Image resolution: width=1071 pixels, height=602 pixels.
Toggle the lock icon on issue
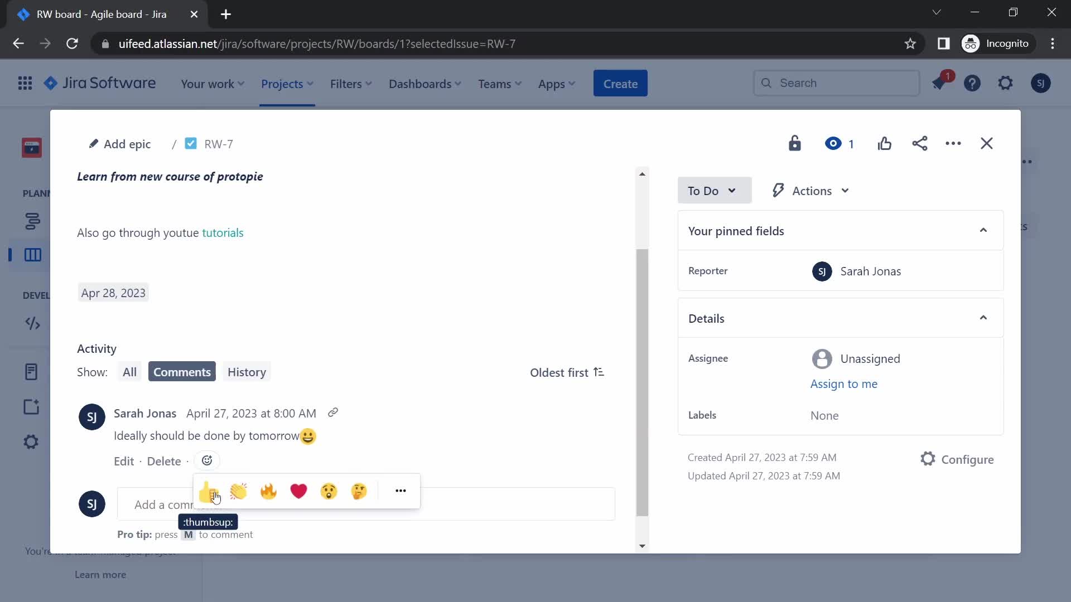(795, 143)
